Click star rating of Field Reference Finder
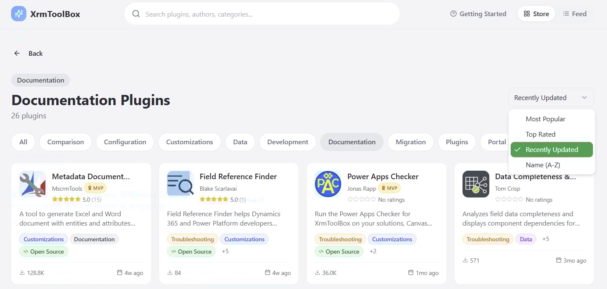 [214, 199]
